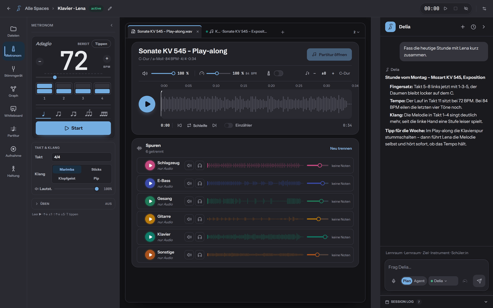This screenshot has width=493, height=308.
Task: Go to Alle Spaces breadcrumb
Action: click(x=37, y=8)
